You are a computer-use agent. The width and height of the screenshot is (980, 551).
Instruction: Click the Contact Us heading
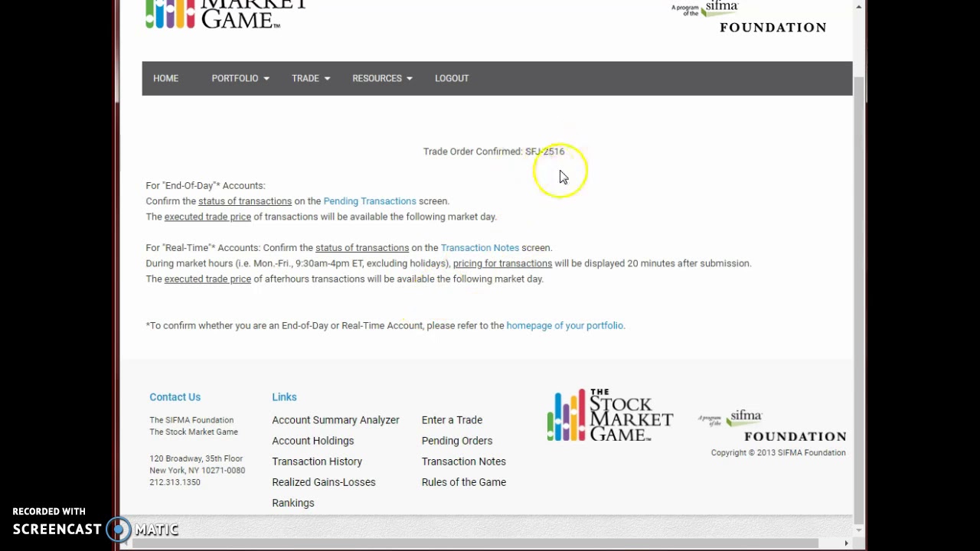coord(175,397)
